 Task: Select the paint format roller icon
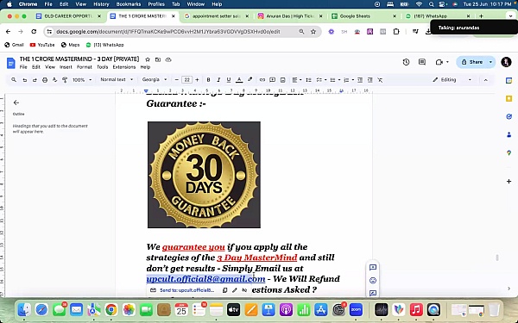[65, 80]
